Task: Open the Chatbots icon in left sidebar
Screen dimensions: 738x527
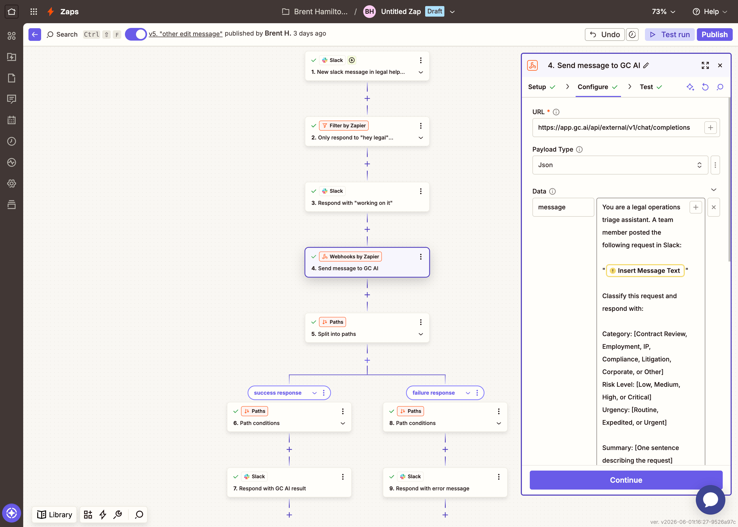Action: coord(11,99)
